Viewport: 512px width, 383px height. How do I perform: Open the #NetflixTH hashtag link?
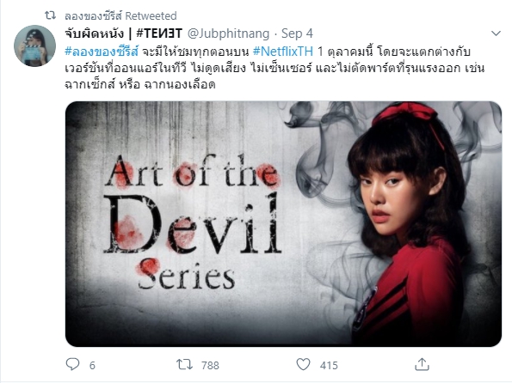point(283,52)
